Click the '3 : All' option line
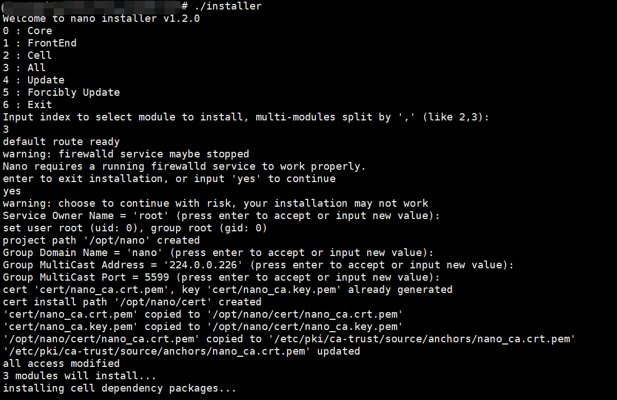617x400 pixels. 25,68
